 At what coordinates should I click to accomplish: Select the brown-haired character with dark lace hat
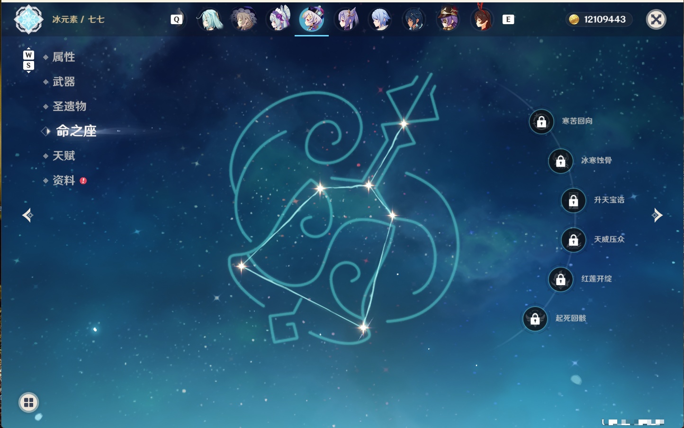tap(244, 19)
